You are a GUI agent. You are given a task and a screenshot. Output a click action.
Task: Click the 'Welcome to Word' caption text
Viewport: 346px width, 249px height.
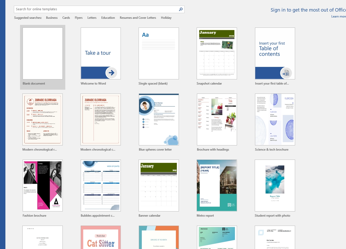[93, 84]
